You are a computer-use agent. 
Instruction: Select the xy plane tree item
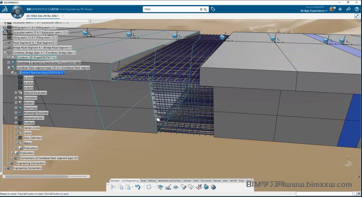point(28,78)
